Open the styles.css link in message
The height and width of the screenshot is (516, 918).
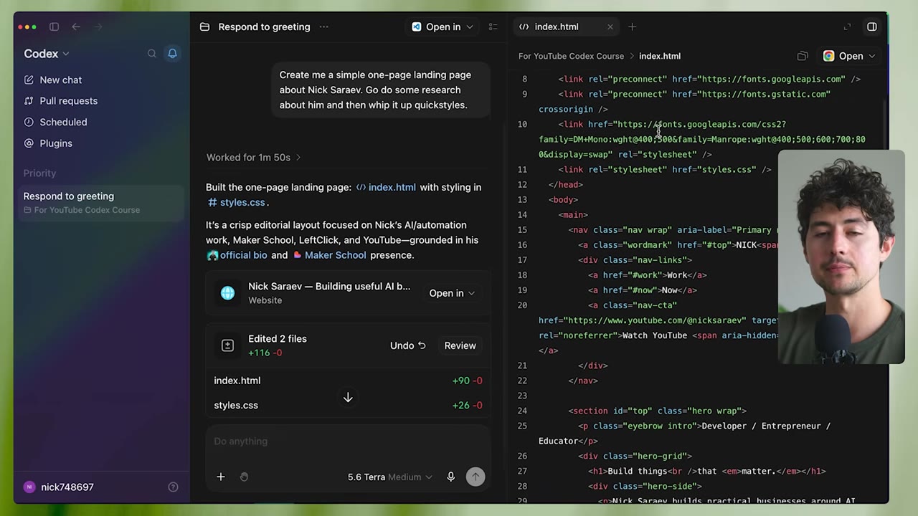[x=237, y=202]
